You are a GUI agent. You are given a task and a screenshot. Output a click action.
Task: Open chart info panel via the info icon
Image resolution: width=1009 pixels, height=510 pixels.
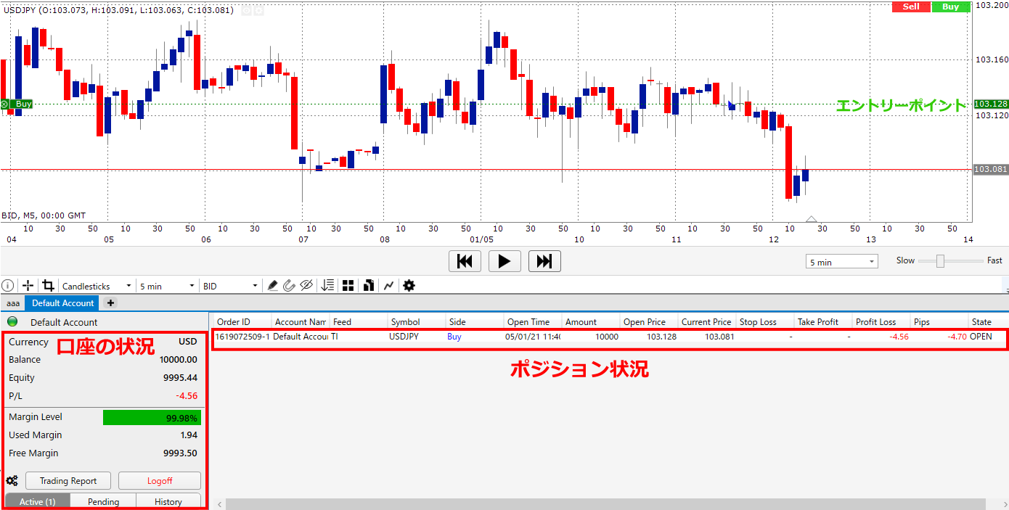[7, 285]
